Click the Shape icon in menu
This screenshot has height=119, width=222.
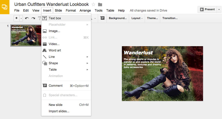click(x=45, y=63)
